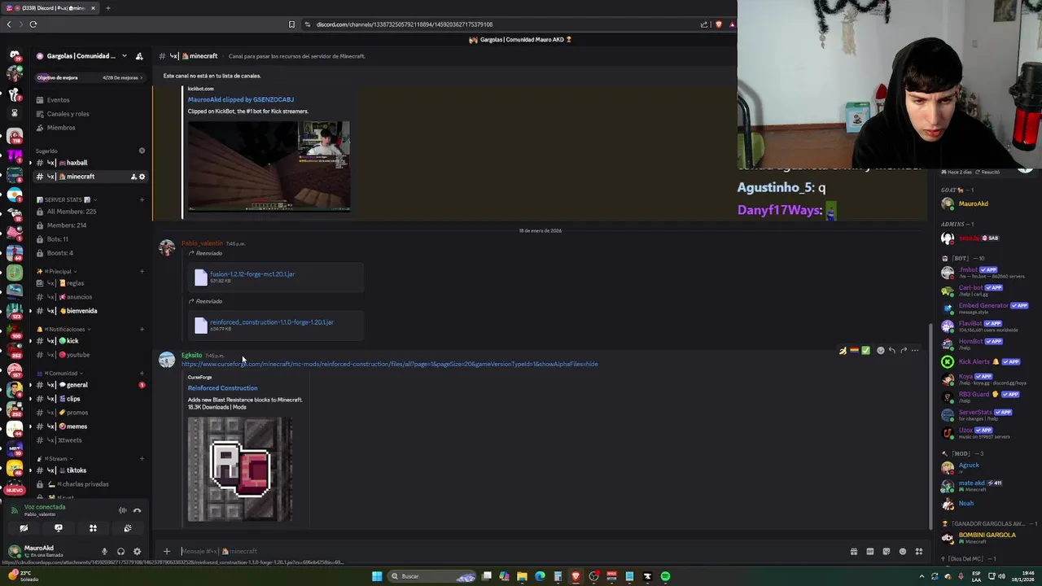
Task: Add channel to SERVER STATS category
Action: tap(142, 199)
